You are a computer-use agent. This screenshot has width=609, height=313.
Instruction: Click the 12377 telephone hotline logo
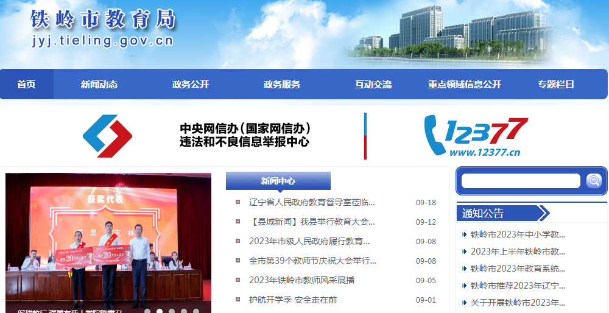pyautogui.click(x=476, y=136)
